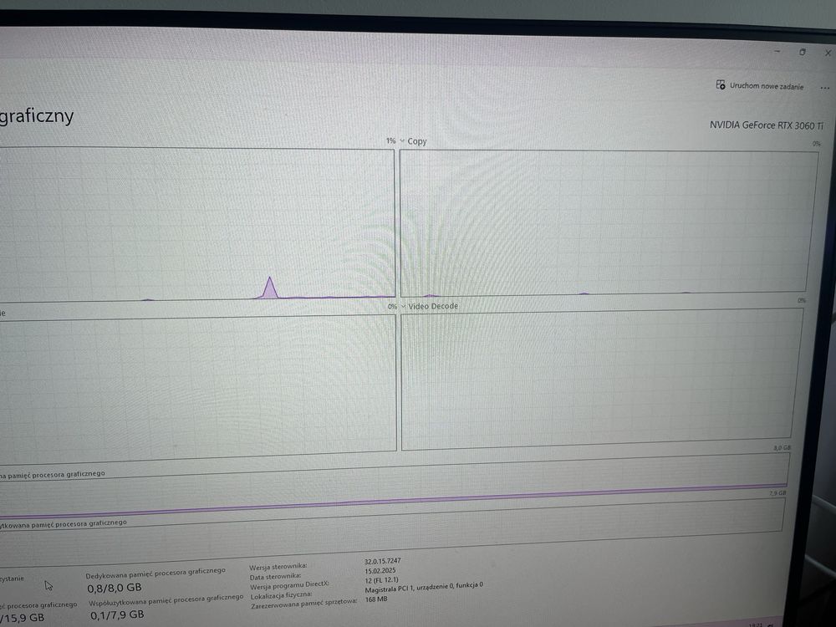Click the 168 MB reserved memory value
Screen dimensions: 836x627
click(x=376, y=599)
